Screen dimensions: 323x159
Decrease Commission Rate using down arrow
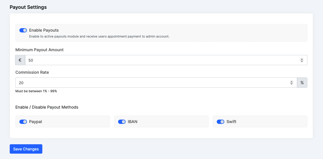291,84
